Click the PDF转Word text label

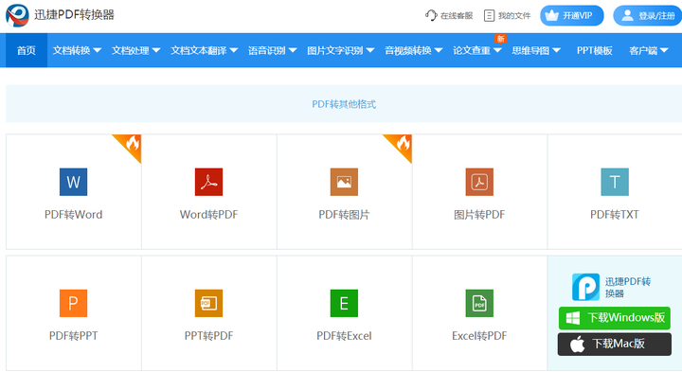click(74, 215)
